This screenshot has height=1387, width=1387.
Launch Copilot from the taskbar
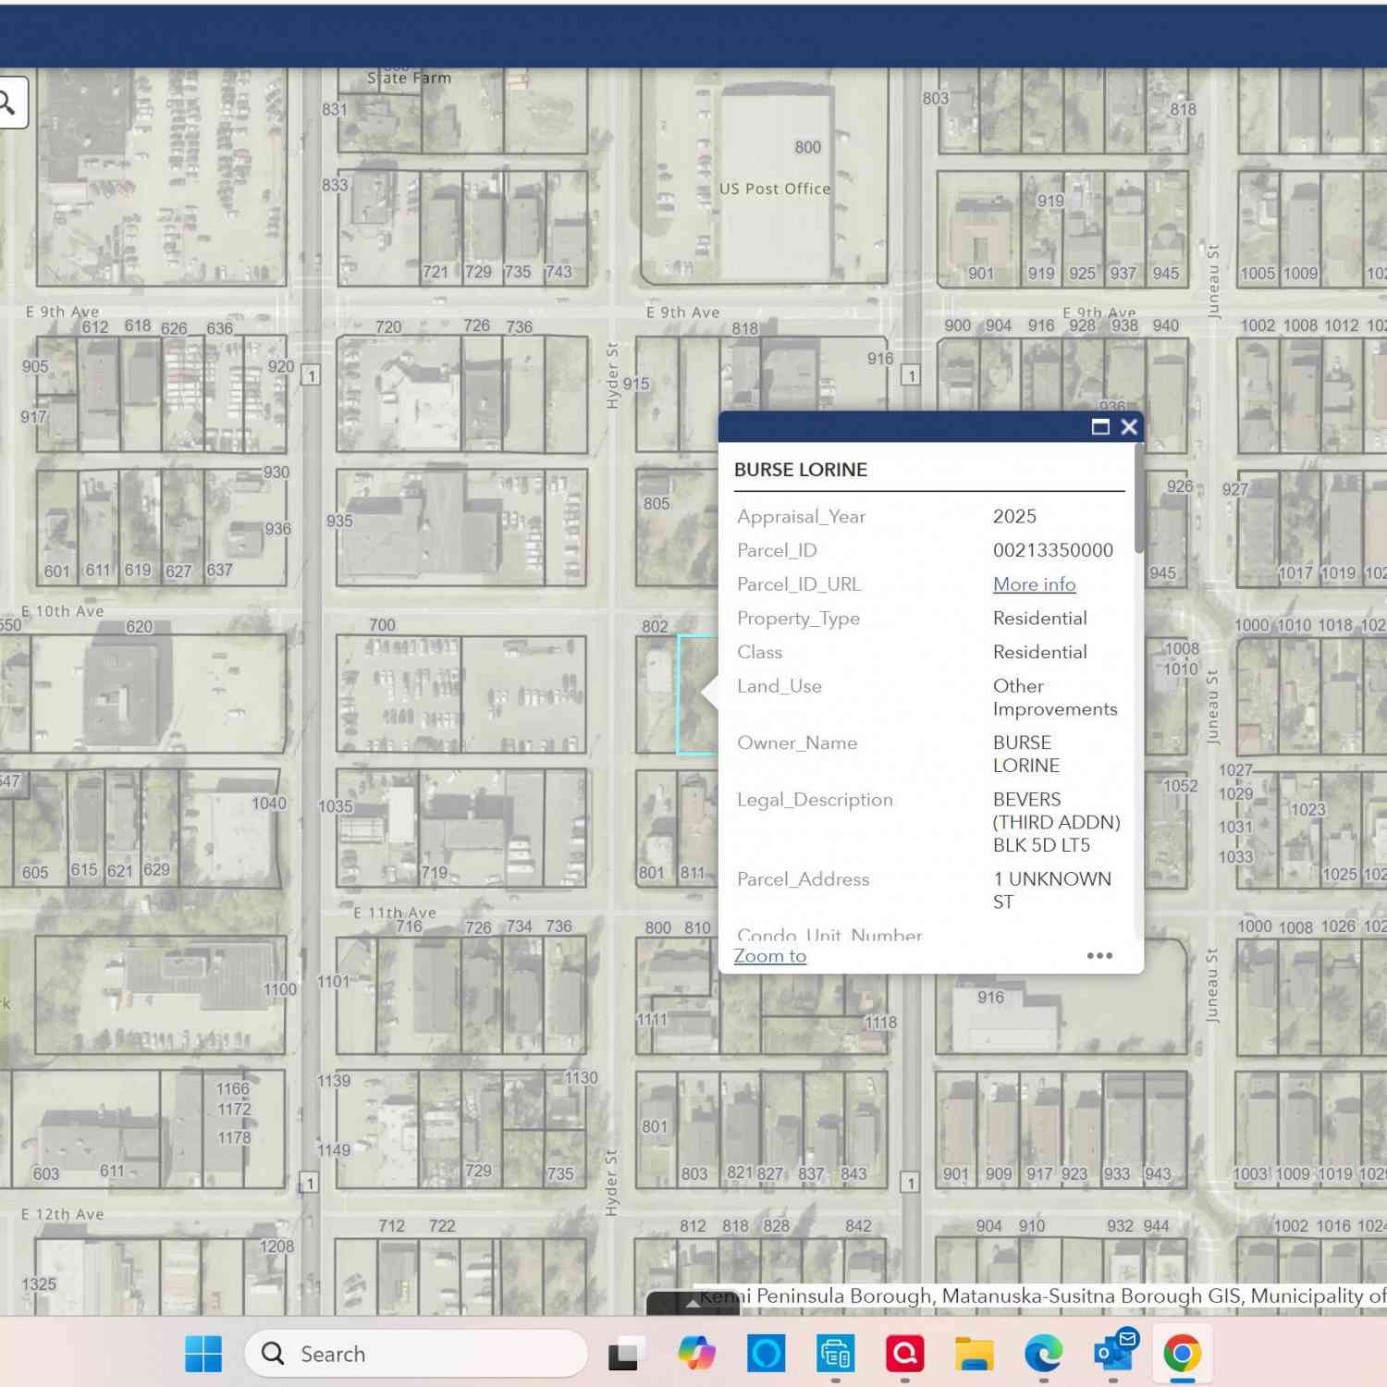coord(695,1354)
